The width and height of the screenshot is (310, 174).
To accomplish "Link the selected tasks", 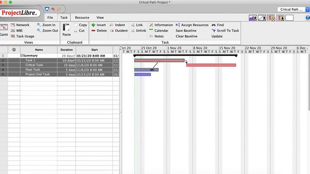I will coord(137,25).
